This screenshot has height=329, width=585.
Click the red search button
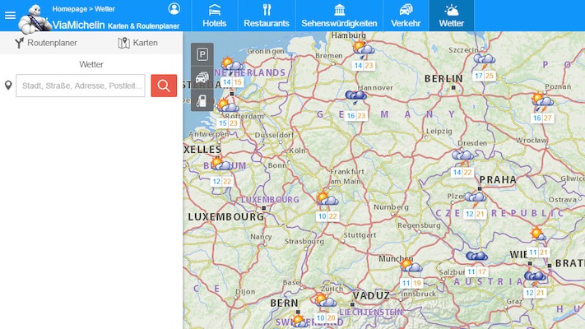tap(164, 86)
